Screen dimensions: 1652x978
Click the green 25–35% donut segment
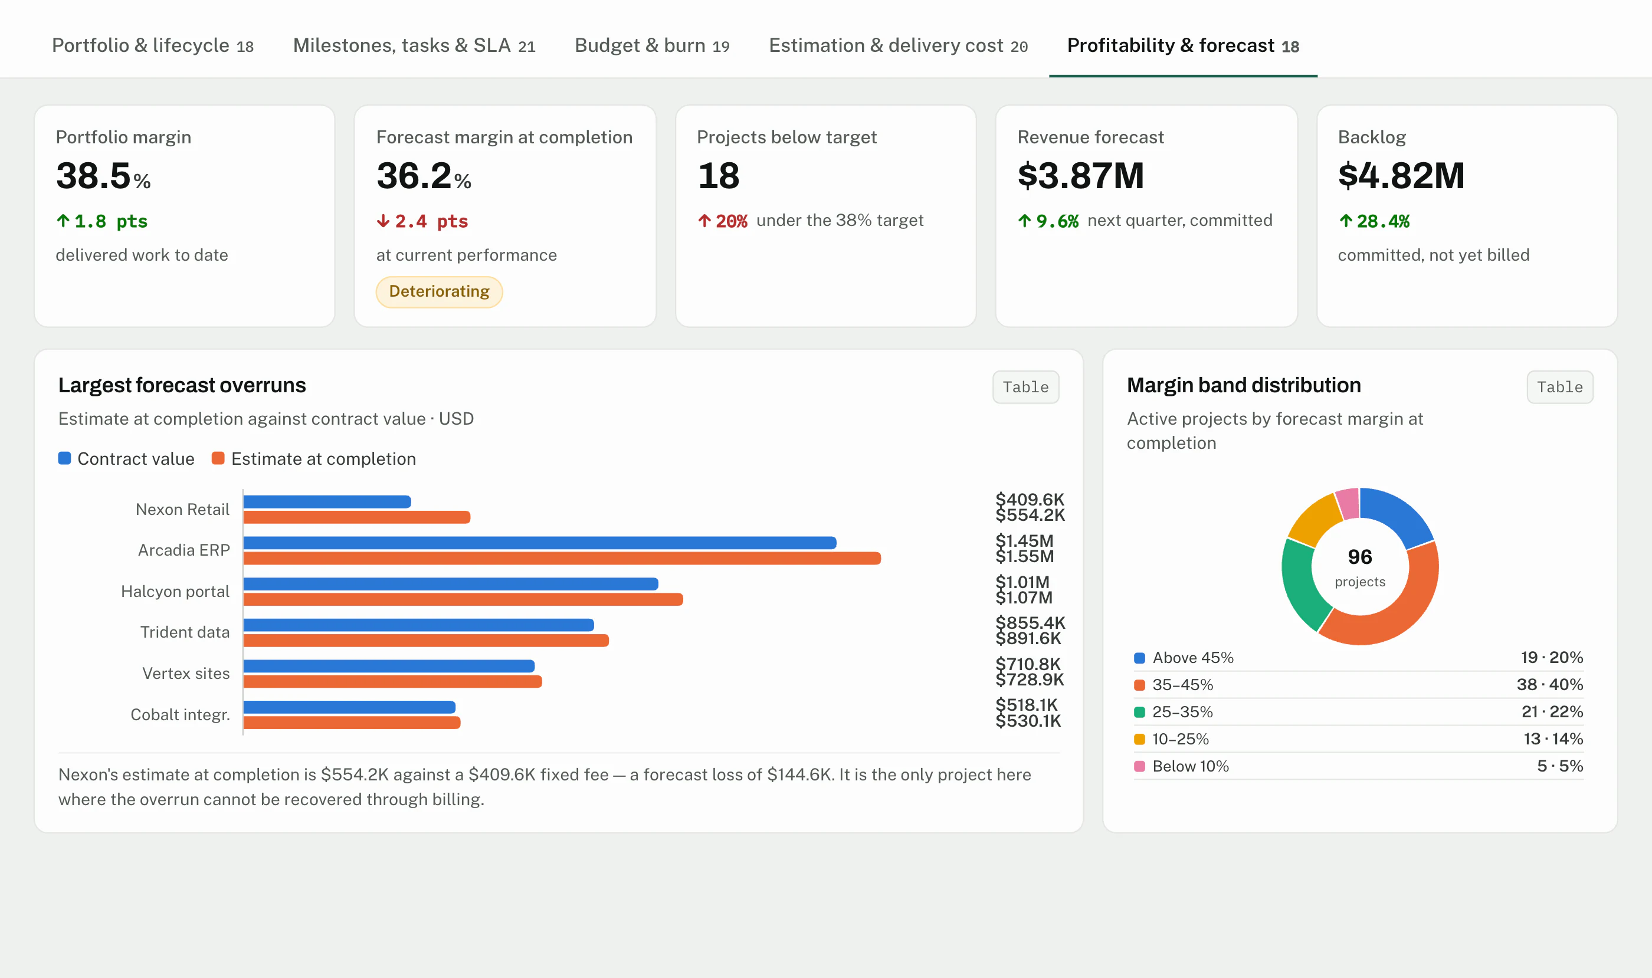pyautogui.click(x=1299, y=585)
